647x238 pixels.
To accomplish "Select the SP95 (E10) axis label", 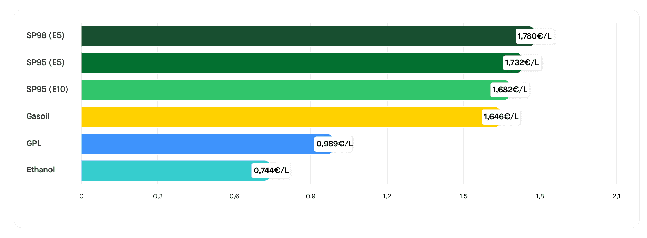I will pyautogui.click(x=47, y=90).
